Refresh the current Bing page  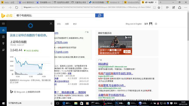17,7
